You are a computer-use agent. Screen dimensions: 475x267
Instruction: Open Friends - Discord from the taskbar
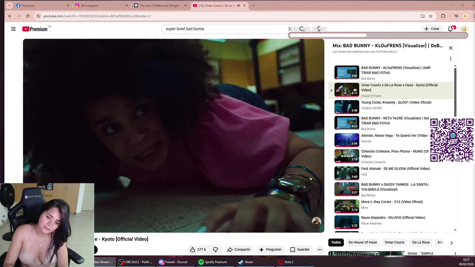coord(173,262)
